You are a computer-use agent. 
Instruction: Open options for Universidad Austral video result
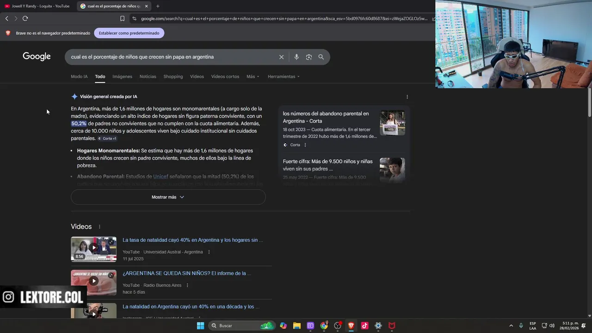pyautogui.click(x=209, y=252)
